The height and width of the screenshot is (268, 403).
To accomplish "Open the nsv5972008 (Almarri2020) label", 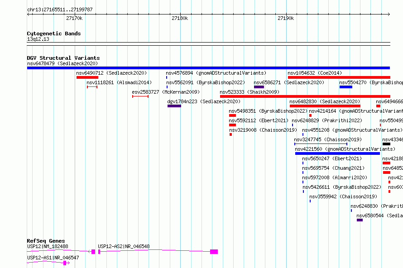I will coord(335,177).
